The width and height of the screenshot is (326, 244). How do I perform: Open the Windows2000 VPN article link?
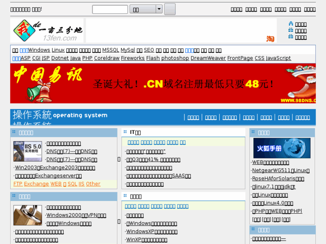tap(76, 215)
